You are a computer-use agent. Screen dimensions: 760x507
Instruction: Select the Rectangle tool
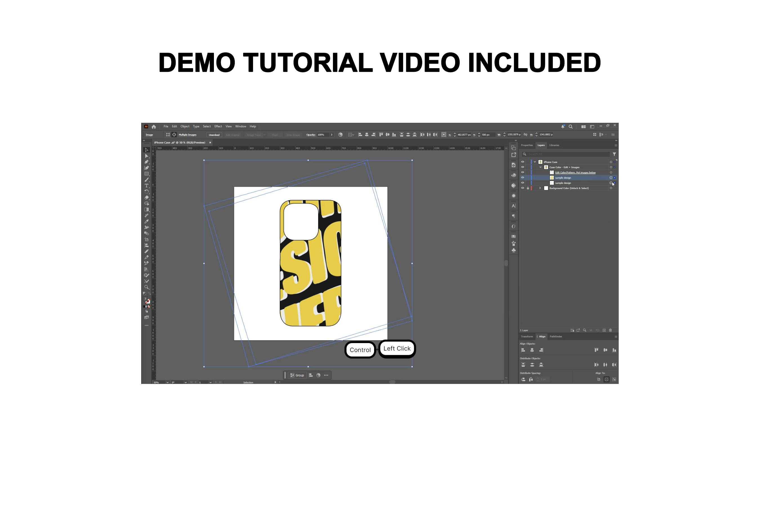pyautogui.click(x=146, y=174)
